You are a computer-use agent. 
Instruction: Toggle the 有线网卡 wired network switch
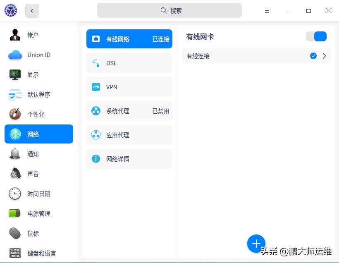316,36
